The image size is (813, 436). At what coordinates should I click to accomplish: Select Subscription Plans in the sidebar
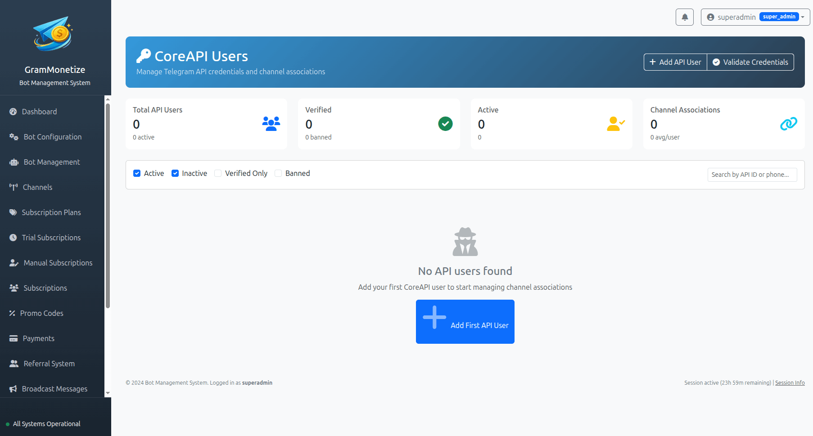click(51, 212)
